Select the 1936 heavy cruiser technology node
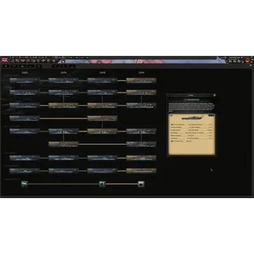This screenshot has width=254, height=254. point(63,105)
